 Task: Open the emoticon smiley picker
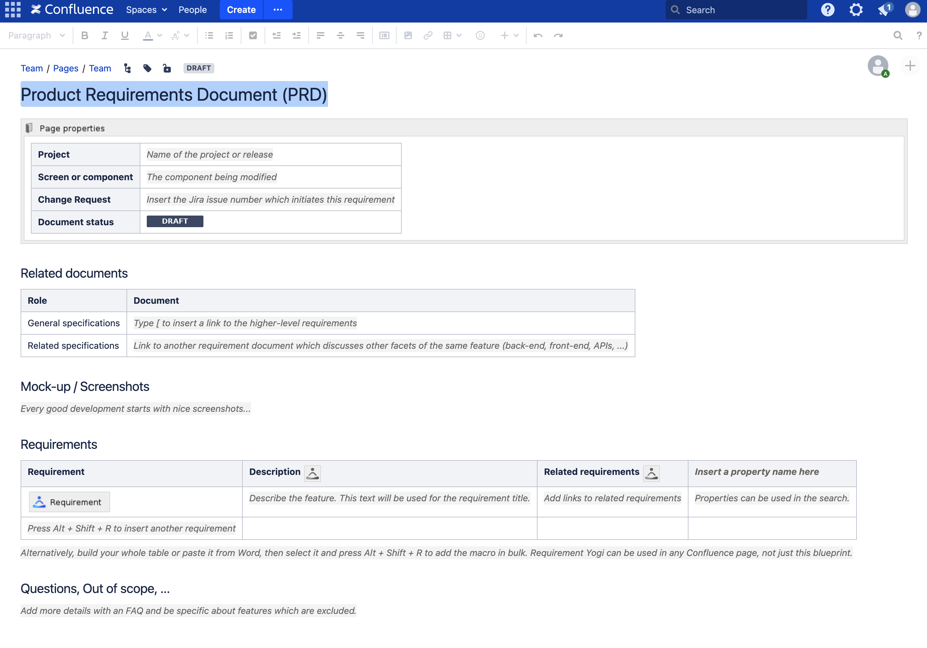(x=480, y=35)
